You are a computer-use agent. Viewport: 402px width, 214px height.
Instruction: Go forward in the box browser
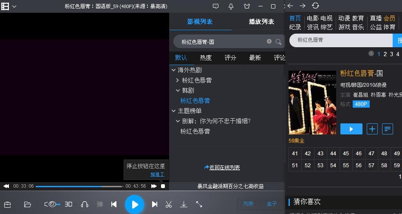point(303,6)
